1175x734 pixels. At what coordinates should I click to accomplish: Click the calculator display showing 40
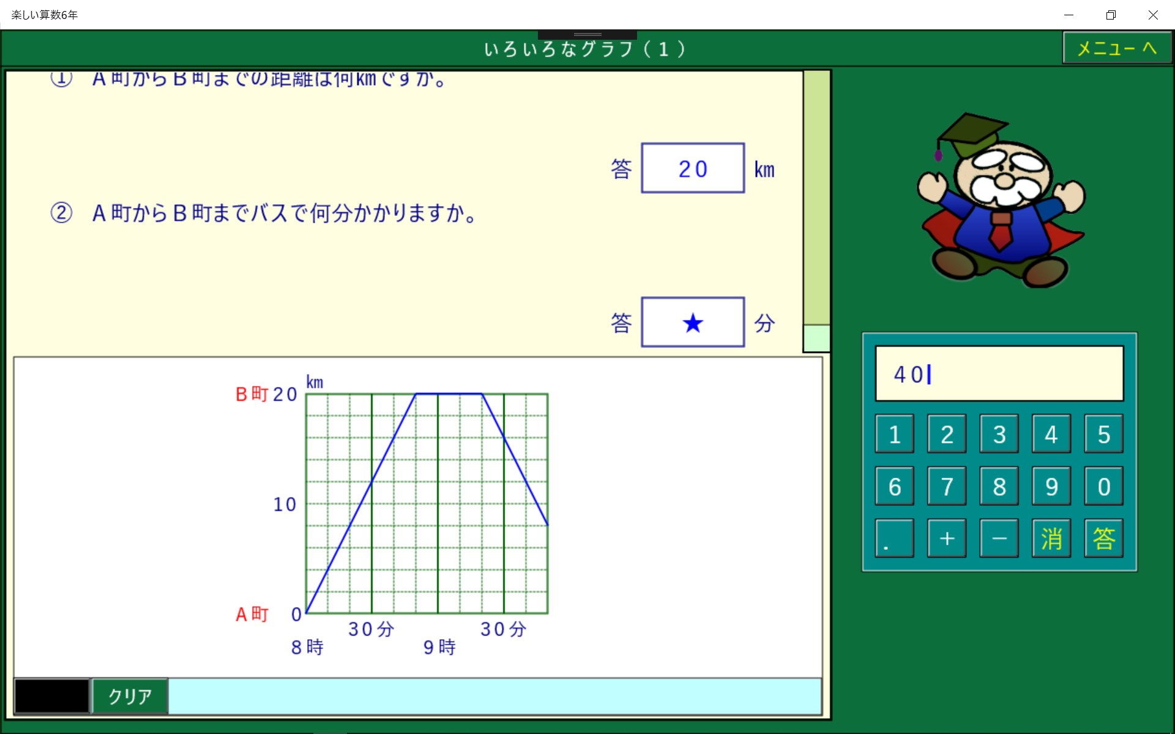click(999, 374)
